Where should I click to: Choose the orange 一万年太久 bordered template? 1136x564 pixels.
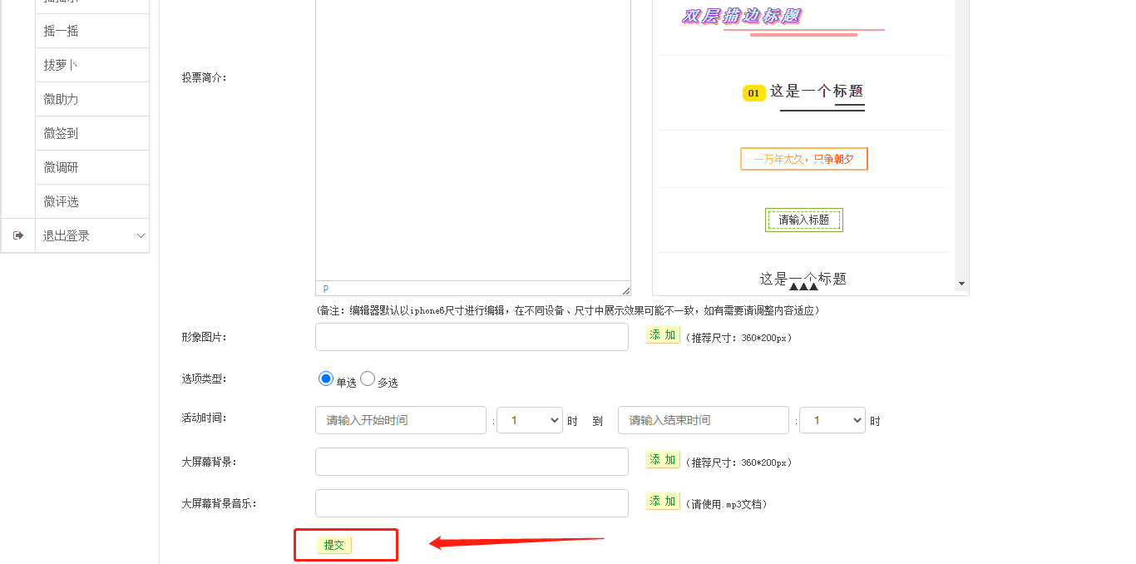click(803, 159)
